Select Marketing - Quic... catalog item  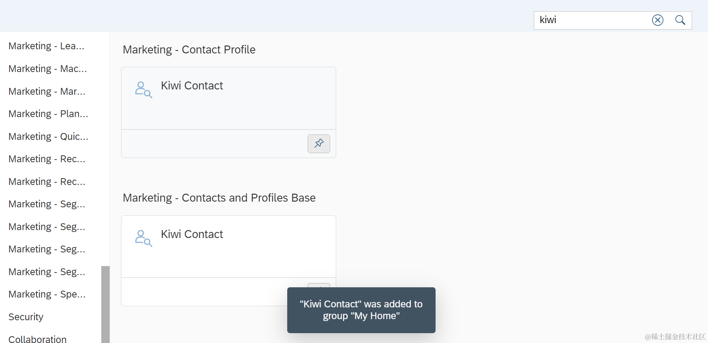pos(48,136)
